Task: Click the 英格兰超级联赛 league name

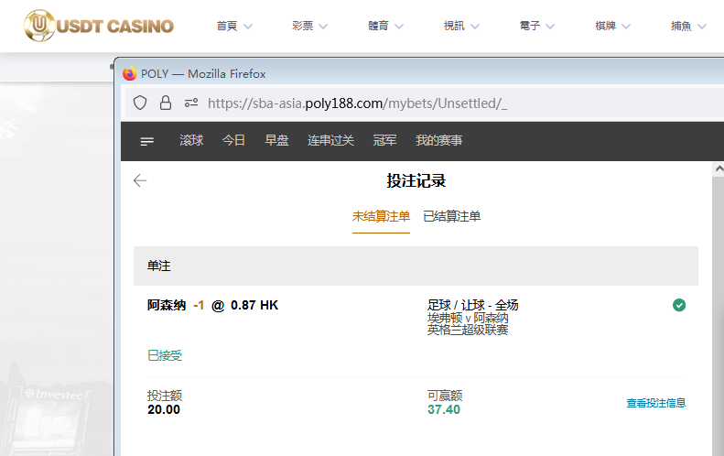Action: [x=468, y=330]
